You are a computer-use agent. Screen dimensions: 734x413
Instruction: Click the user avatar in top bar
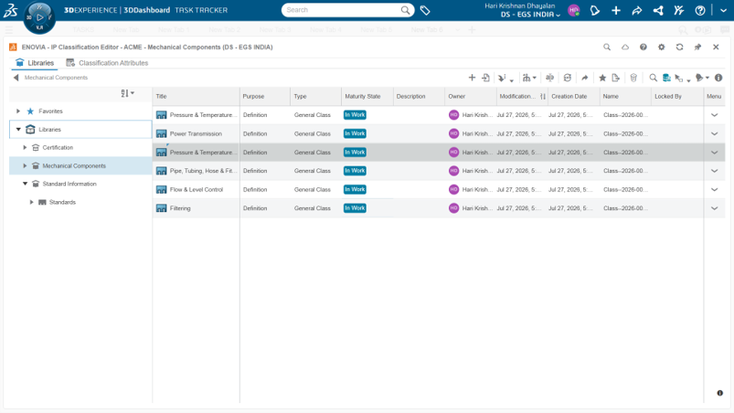(574, 10)
